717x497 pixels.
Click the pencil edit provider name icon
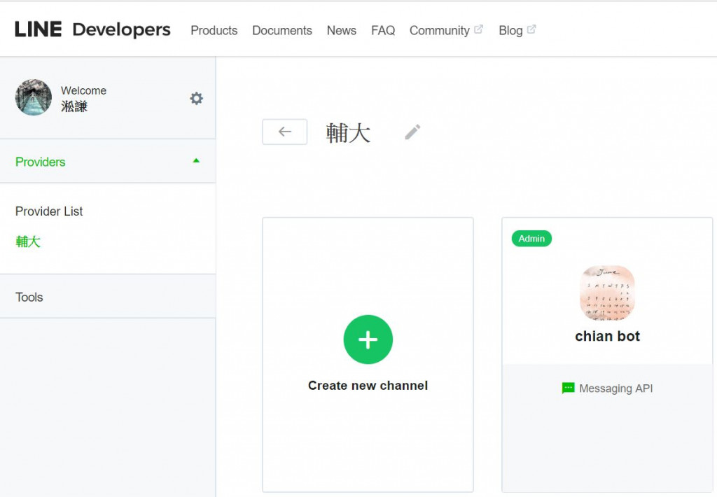click(x=412, y=132)
